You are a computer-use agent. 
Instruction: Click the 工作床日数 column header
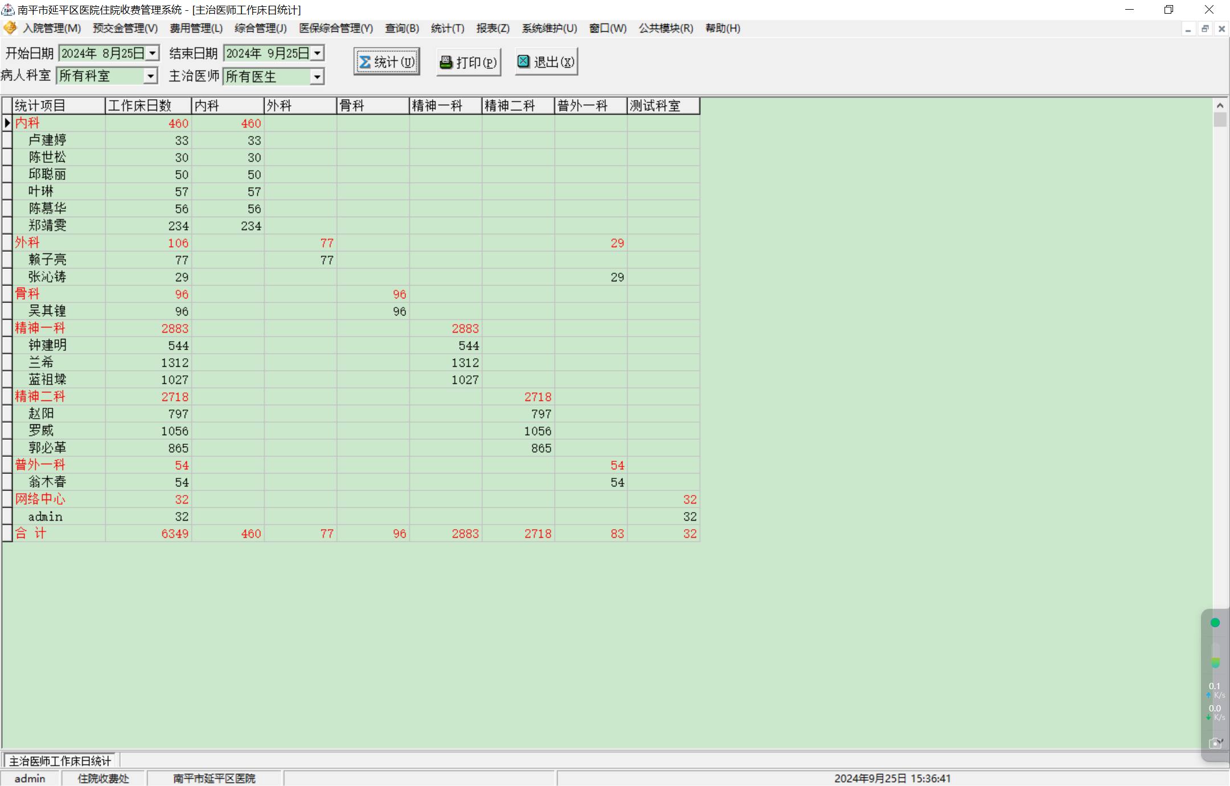pos(147,106)
